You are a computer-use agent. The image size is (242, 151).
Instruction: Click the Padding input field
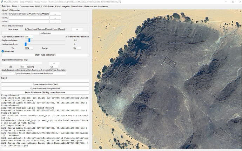point(54,67)
